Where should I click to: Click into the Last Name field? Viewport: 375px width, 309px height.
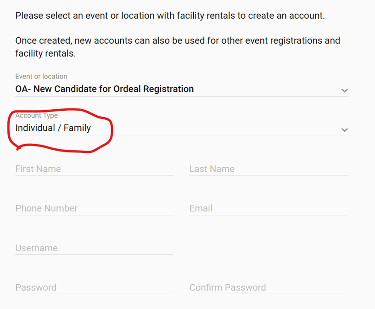point(268,169)
